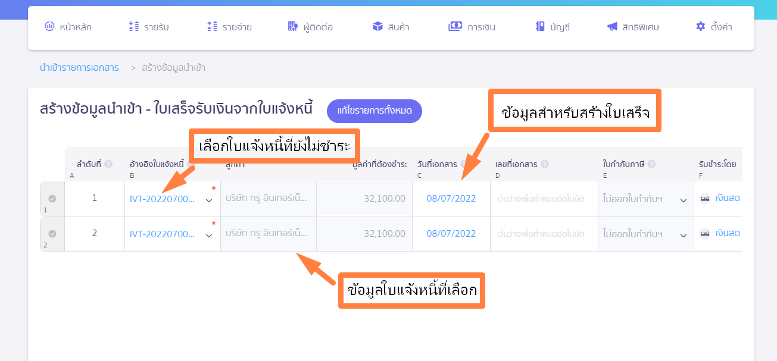This screenshot has height=361, width=777.
Task: Click the สร้างข้อมูลนำเข้า breadcrumb text
Action: (174, 68)
